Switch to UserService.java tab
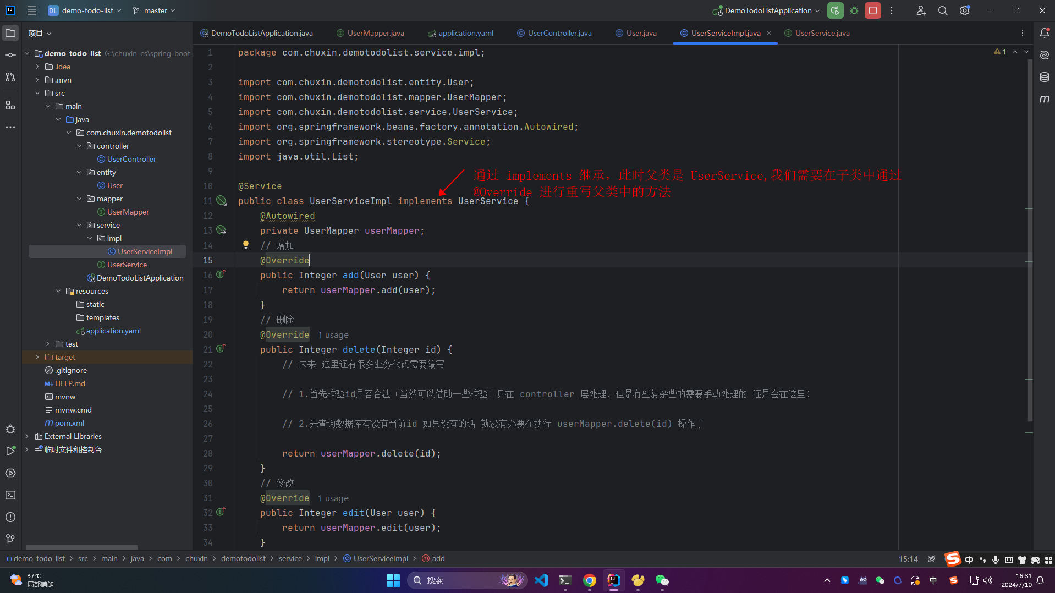The height and width of the screenshot is (593, 1055). [x=817, y=33]
